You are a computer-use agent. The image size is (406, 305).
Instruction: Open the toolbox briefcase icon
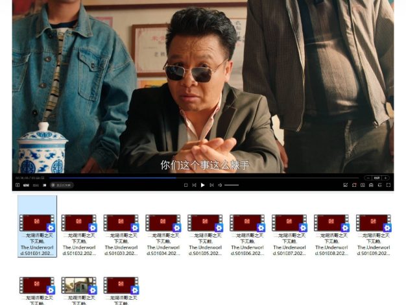(x=371, y=185)
